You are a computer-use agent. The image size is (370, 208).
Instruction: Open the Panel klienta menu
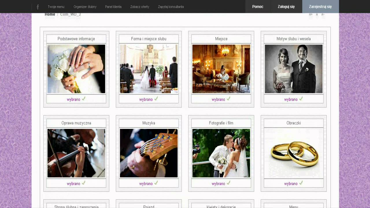click(x=113, y=7)
